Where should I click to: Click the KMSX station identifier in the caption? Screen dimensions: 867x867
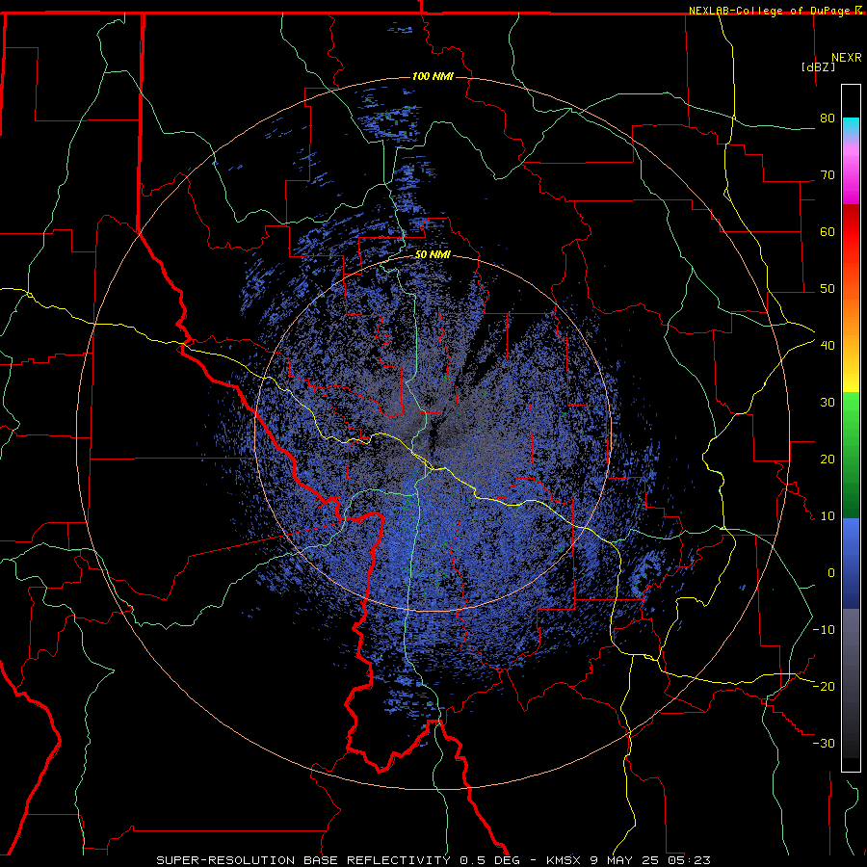click(564, 860)
